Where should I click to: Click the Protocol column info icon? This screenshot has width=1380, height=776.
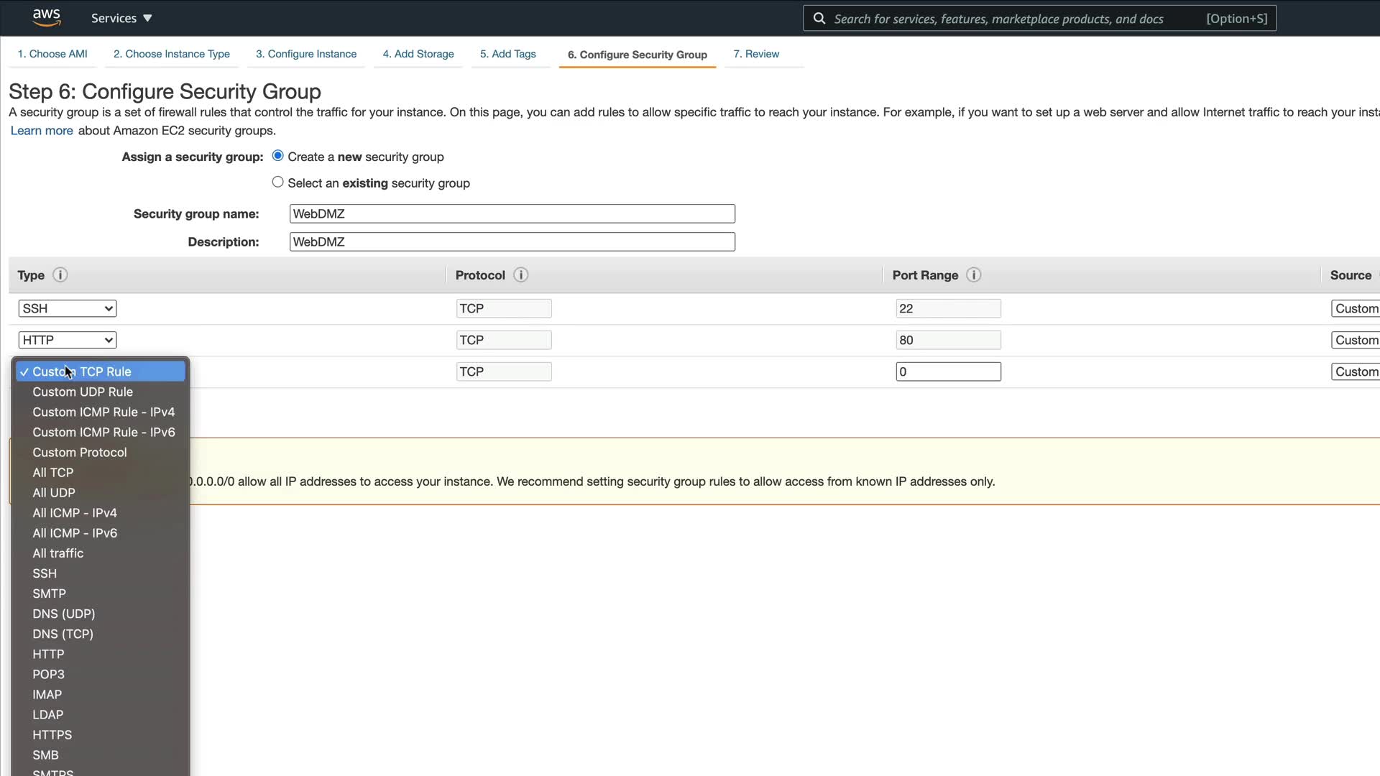(521, 275)
